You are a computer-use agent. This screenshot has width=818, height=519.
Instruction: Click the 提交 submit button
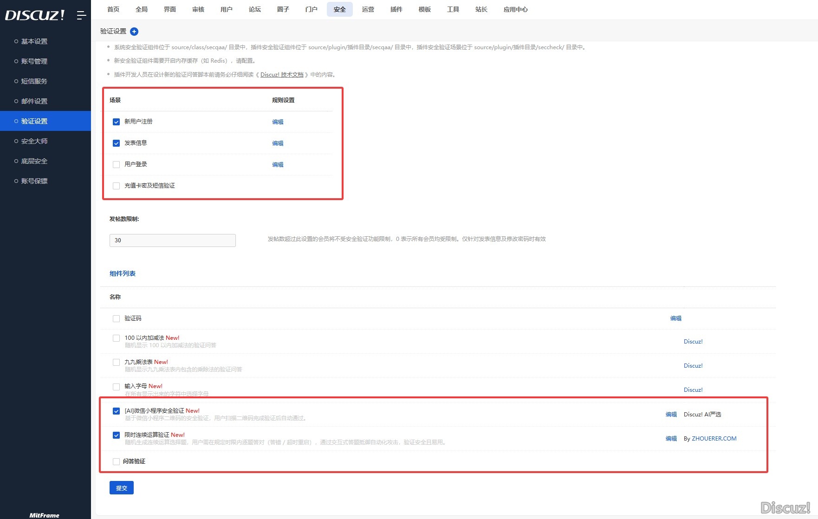[x=122, y=488]
